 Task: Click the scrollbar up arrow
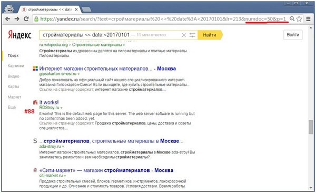(x=311, y=27)
